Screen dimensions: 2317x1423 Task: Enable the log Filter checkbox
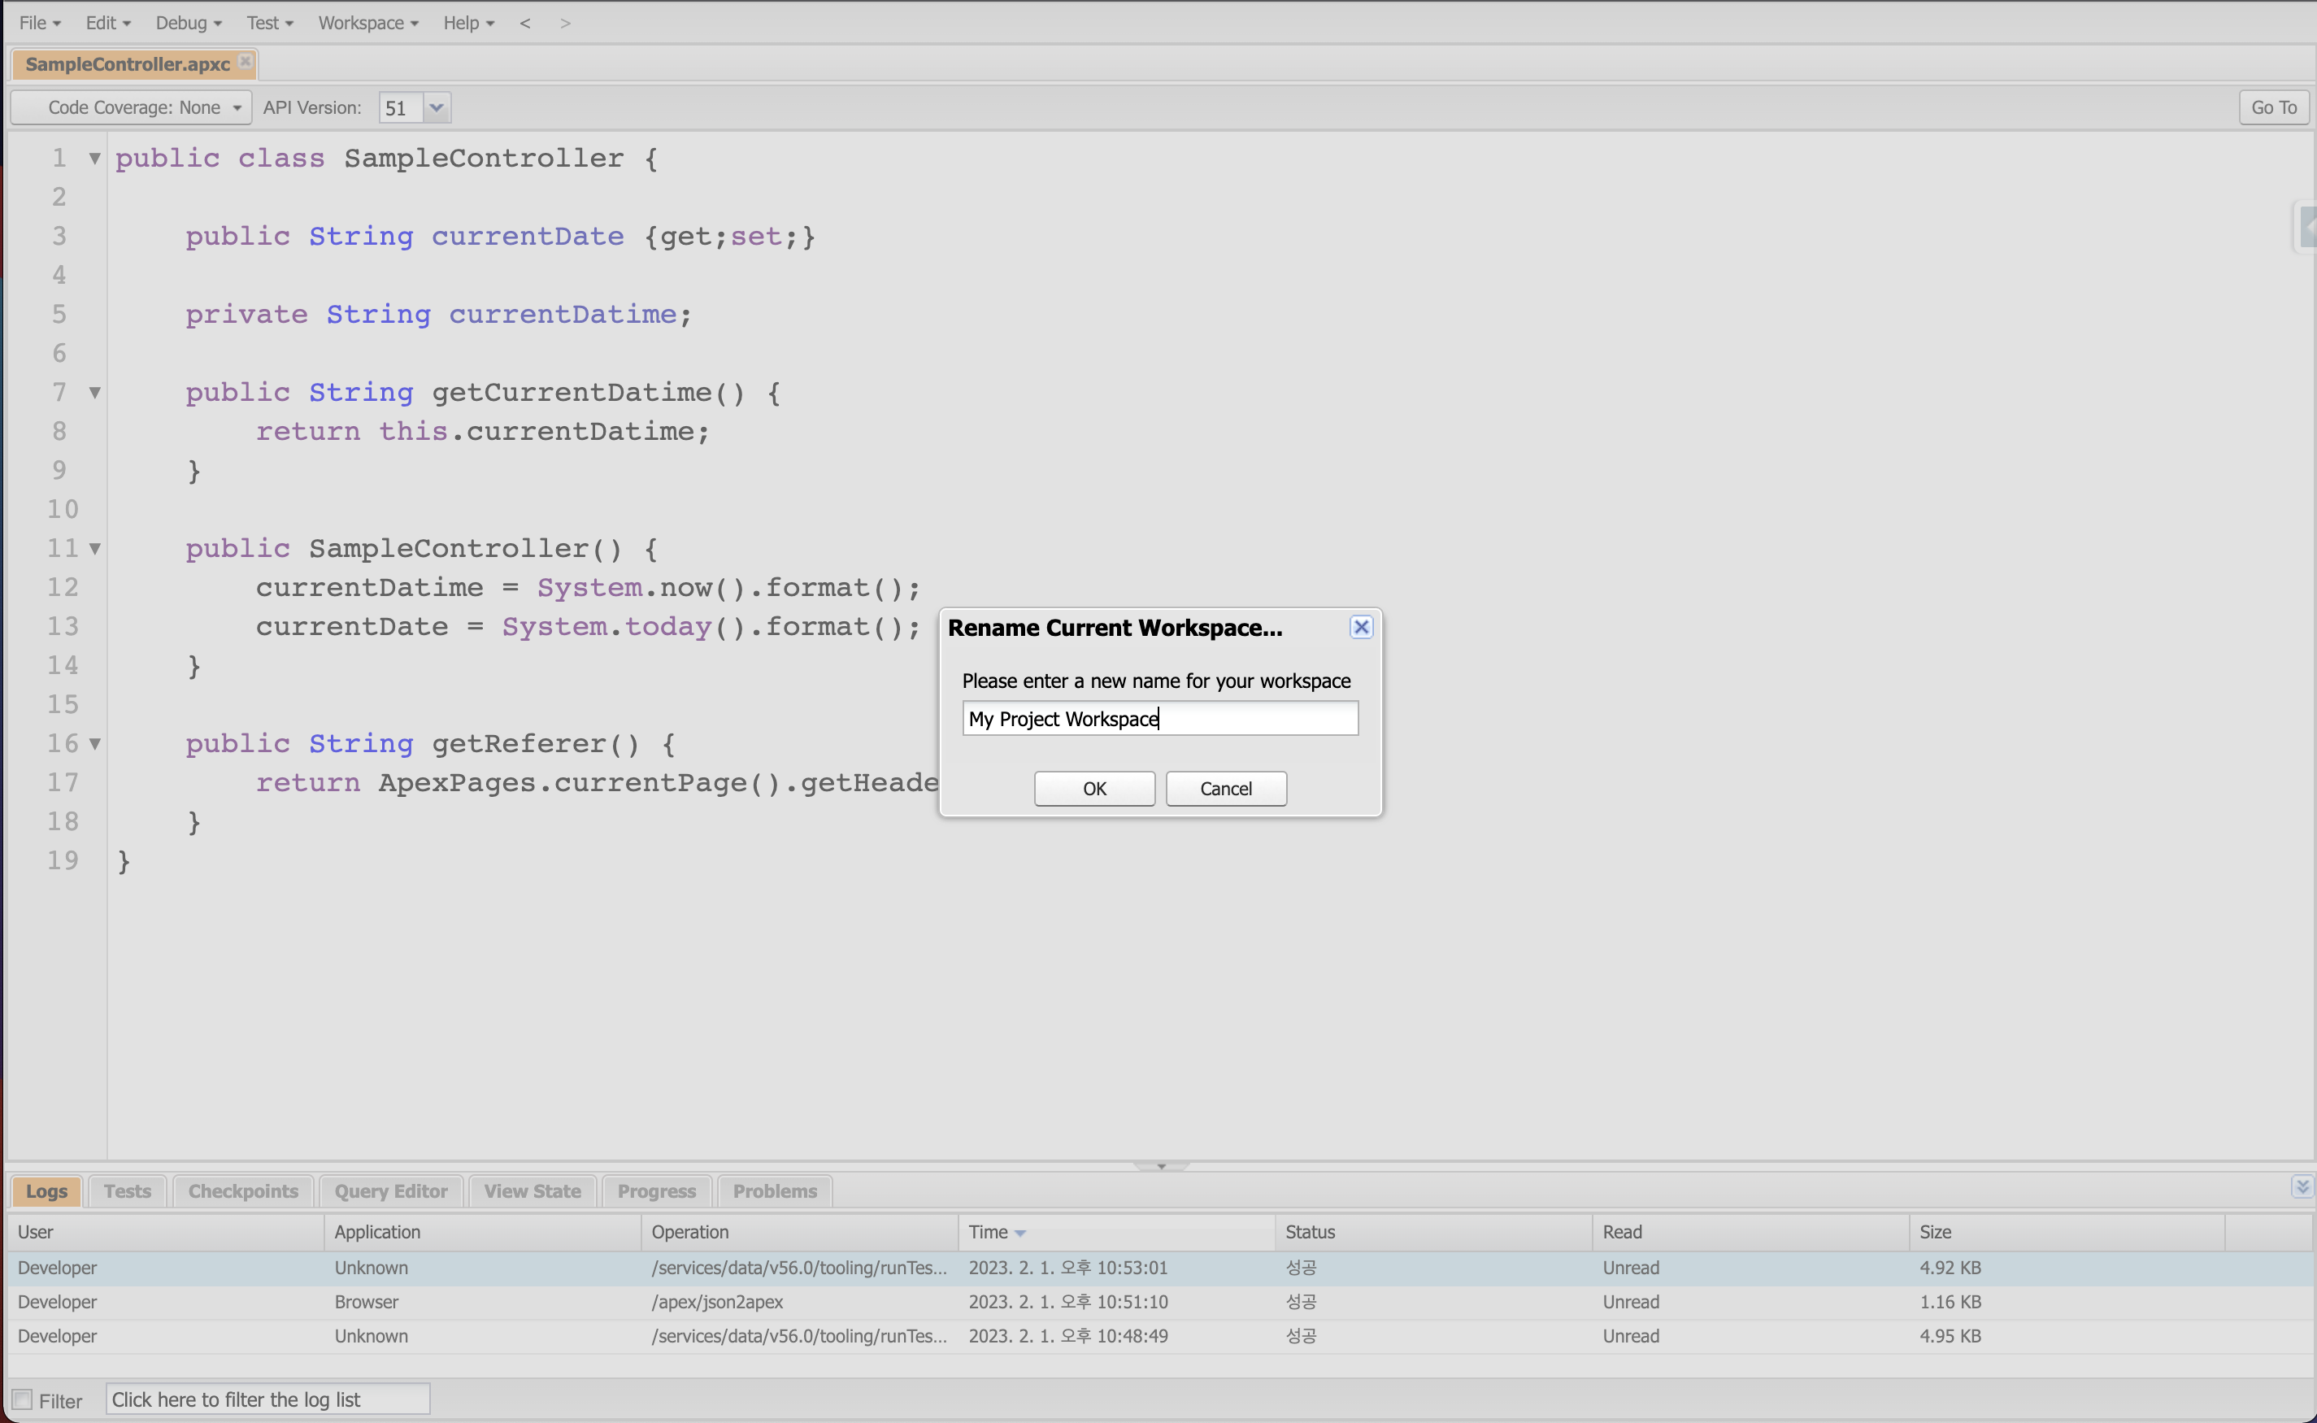(x=23, y=1399)
